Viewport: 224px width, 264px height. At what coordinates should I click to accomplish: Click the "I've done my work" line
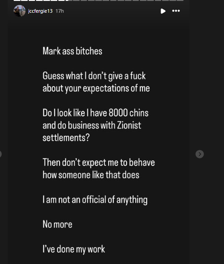point(74,249)
